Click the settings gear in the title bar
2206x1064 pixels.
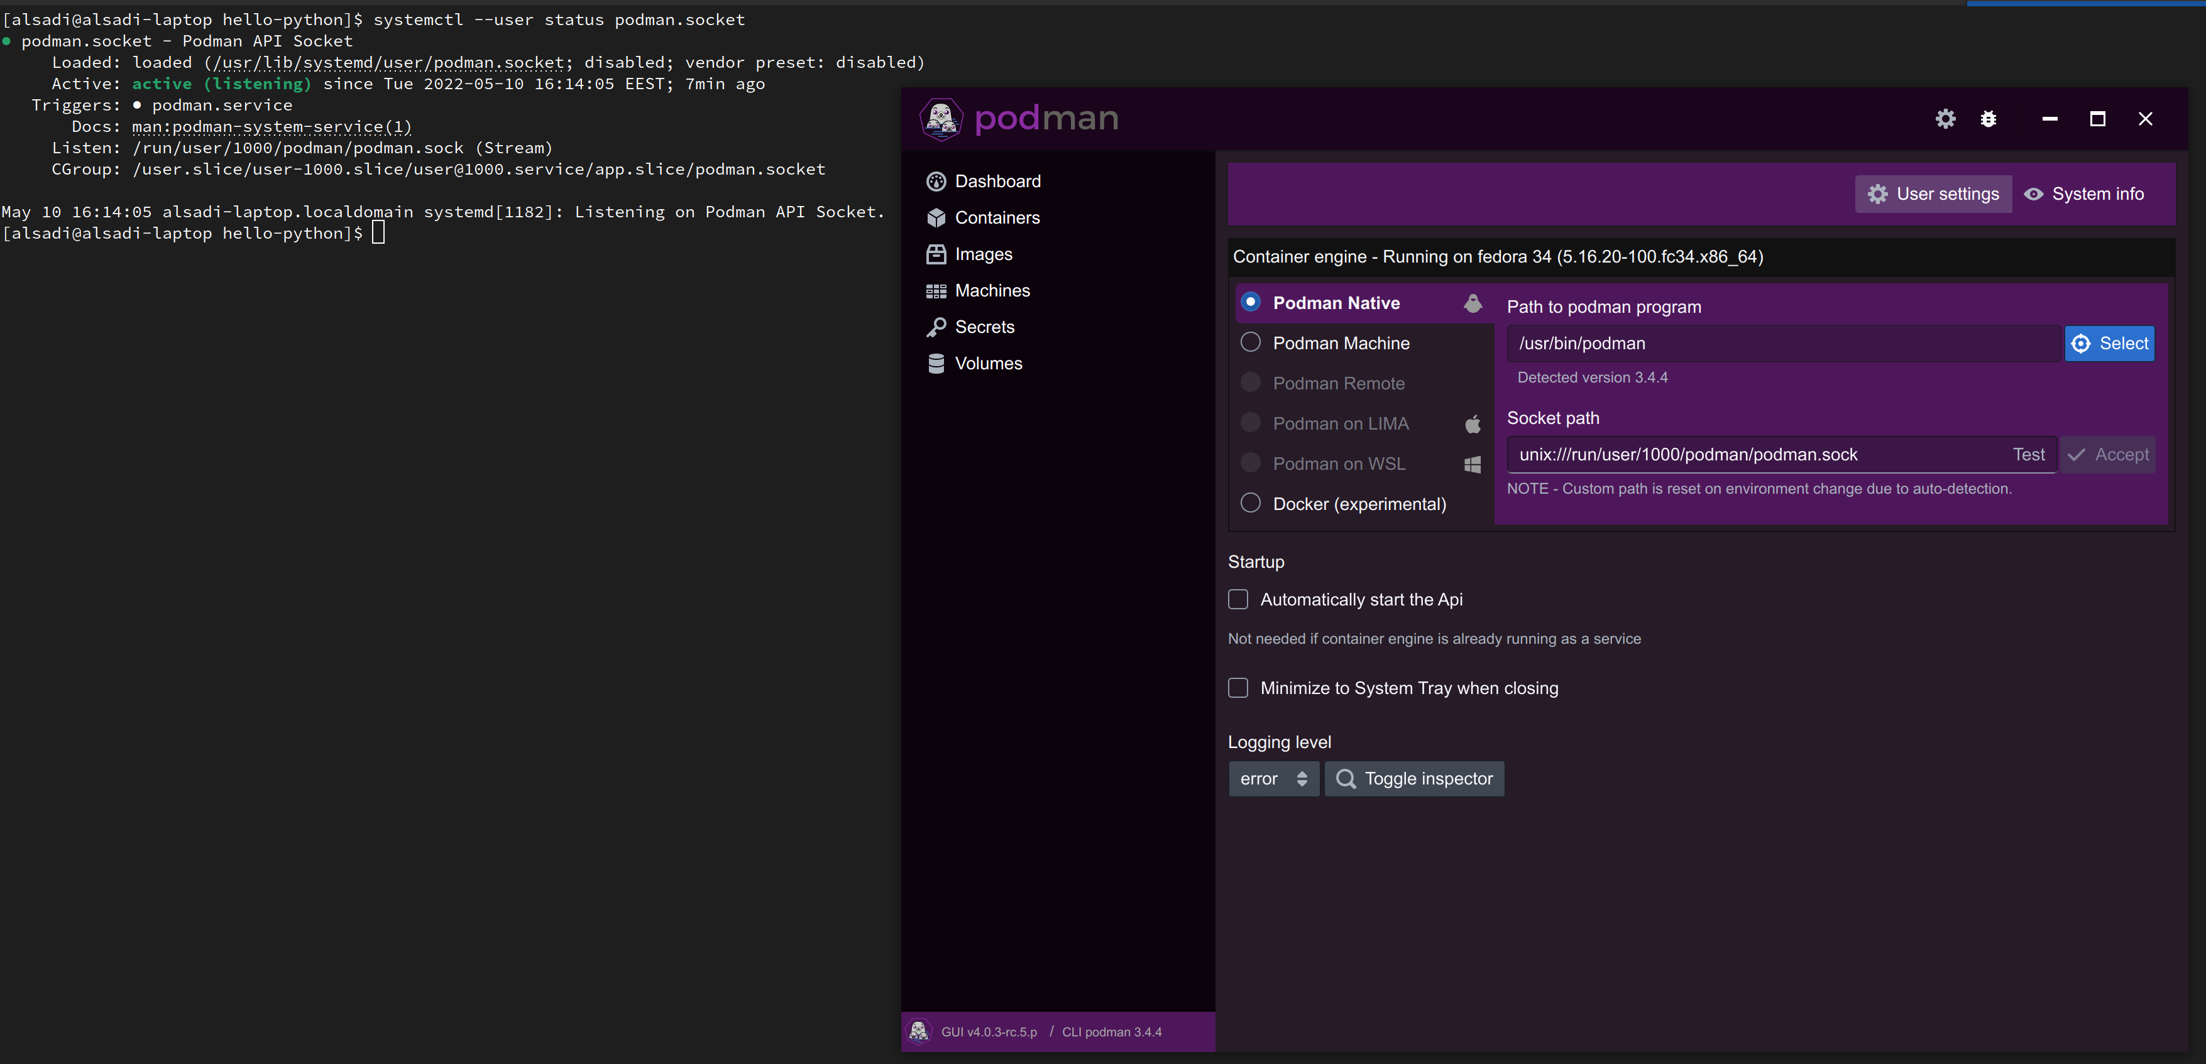coord(1946,119)
